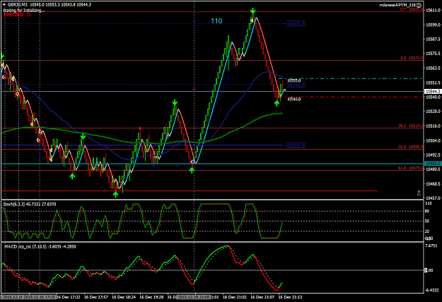Image resolution: width=442 pixels, height=302 pixels.
Task: Click the Fibonacci '61.8 10479.6' level label
Action: [x=411, y=168]
